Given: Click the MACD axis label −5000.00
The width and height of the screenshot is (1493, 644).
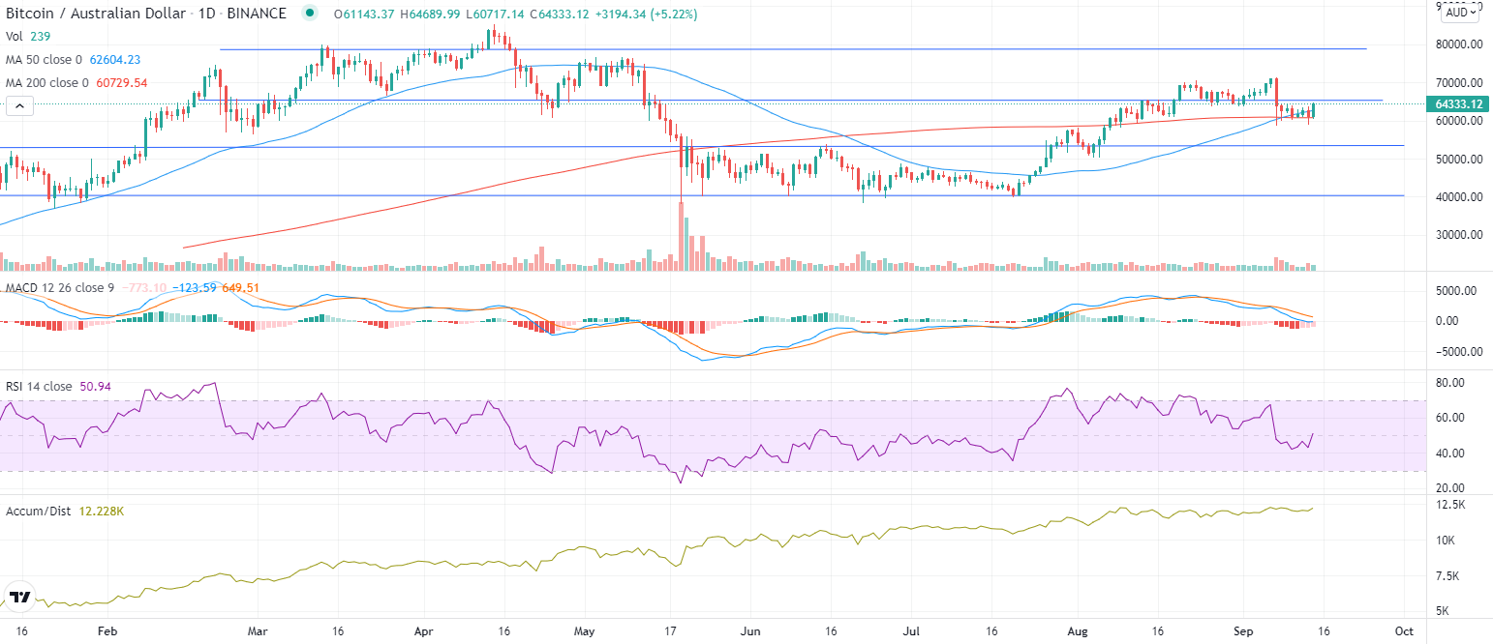Looking at the screenshot, I should pyautogui.click(x=1459, y=352).
